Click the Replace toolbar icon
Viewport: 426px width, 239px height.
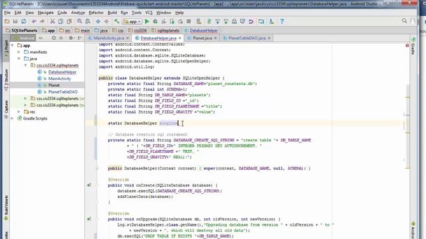88,21
